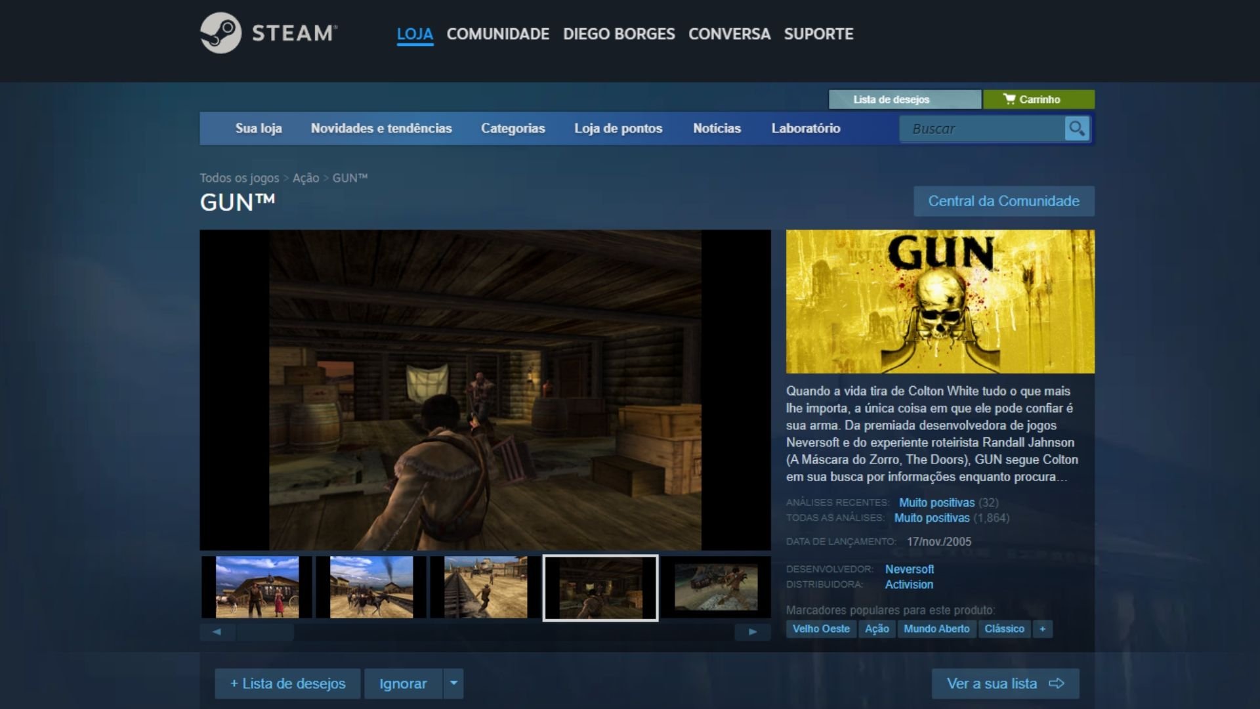Select the highlighted cabin interior thumbnail
The image size is (1260, 709).
[600, 588]
